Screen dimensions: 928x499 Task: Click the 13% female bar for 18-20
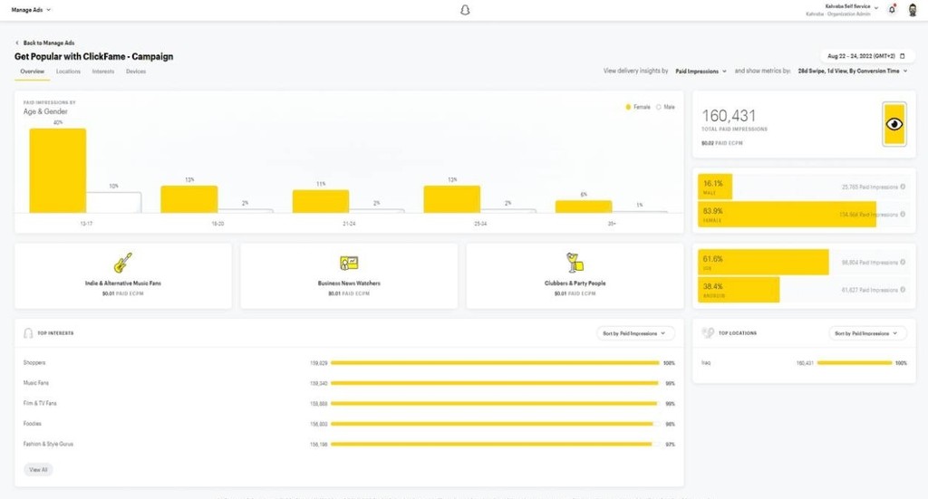coord(189,199)
